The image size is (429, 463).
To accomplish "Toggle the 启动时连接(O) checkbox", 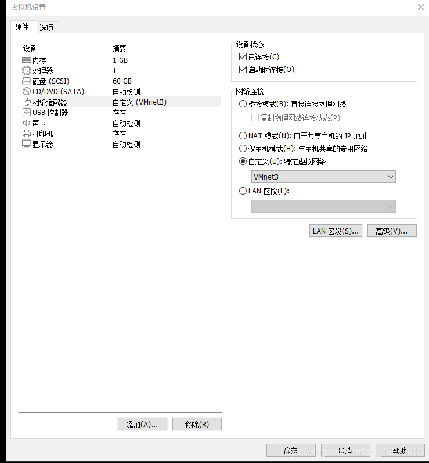I will pos(243,69).
